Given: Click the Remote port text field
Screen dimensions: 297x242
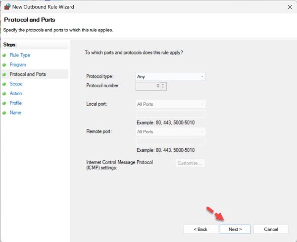Looking at the screenshot, I should tap(170, 141).
